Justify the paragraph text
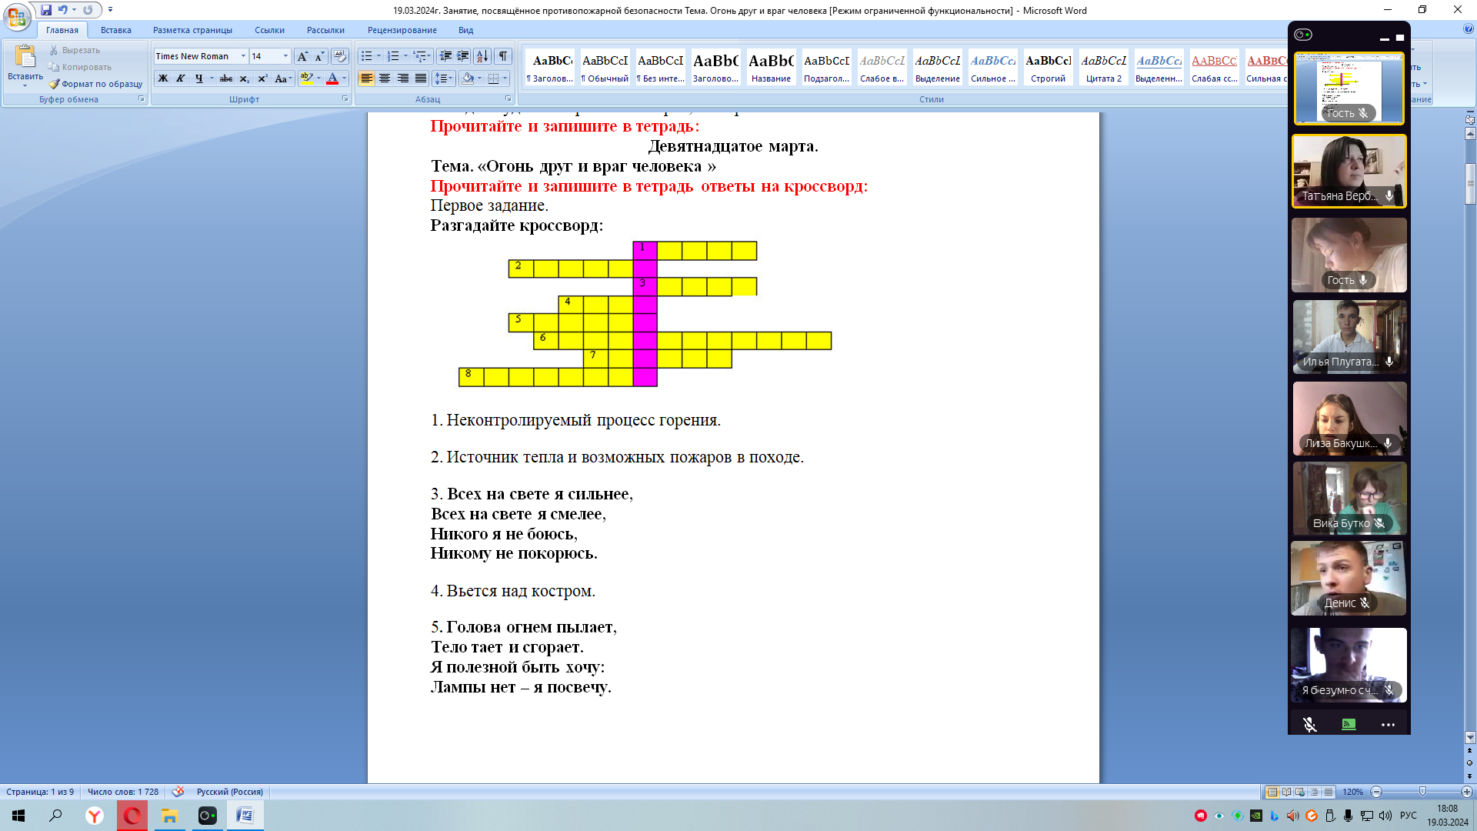 coord(421,78)
